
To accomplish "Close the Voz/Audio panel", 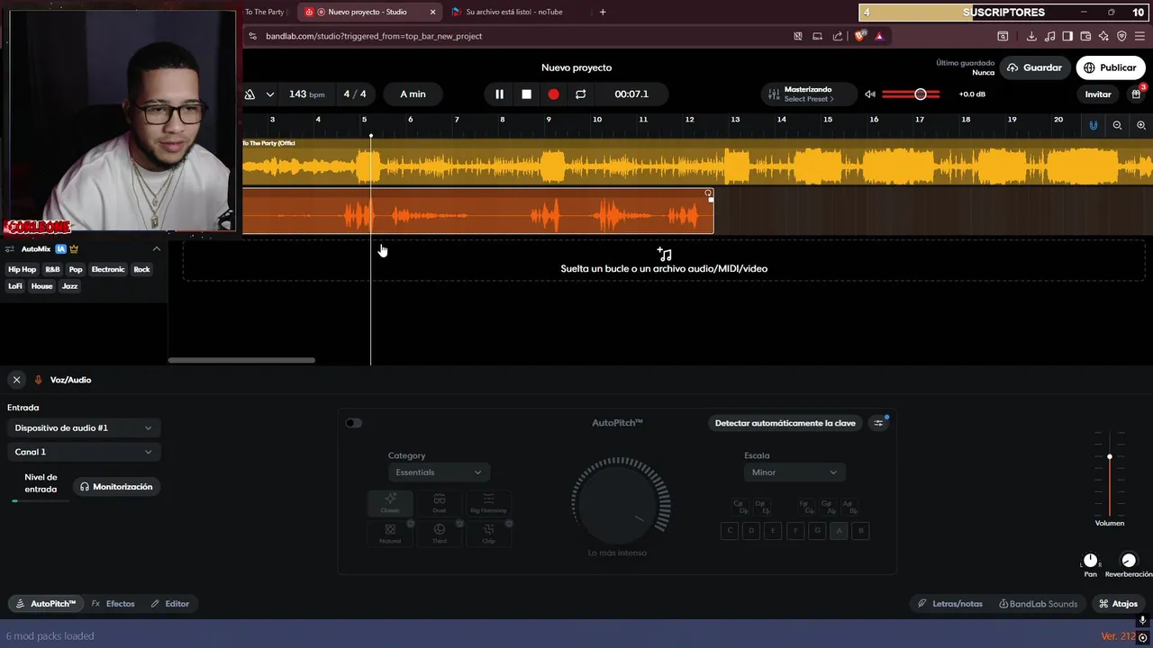I will [16, 380].
